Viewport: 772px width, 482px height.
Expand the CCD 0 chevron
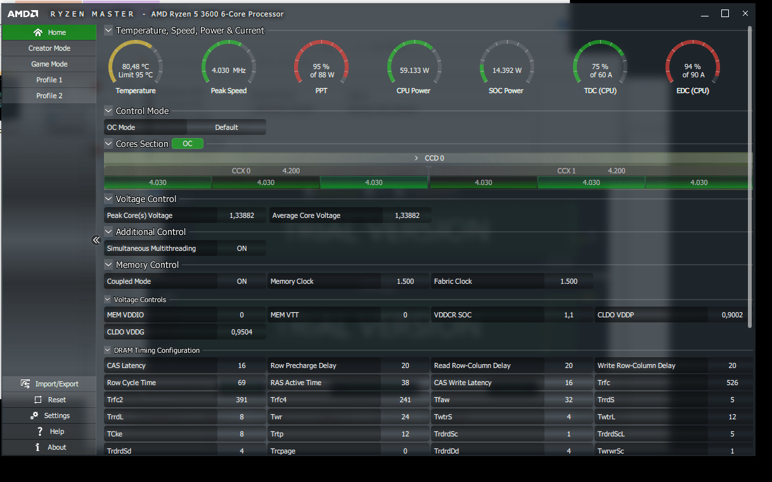(416, 158)
